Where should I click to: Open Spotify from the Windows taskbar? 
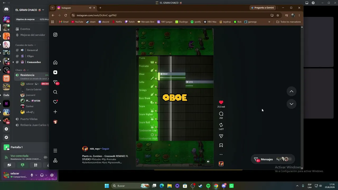208,186
